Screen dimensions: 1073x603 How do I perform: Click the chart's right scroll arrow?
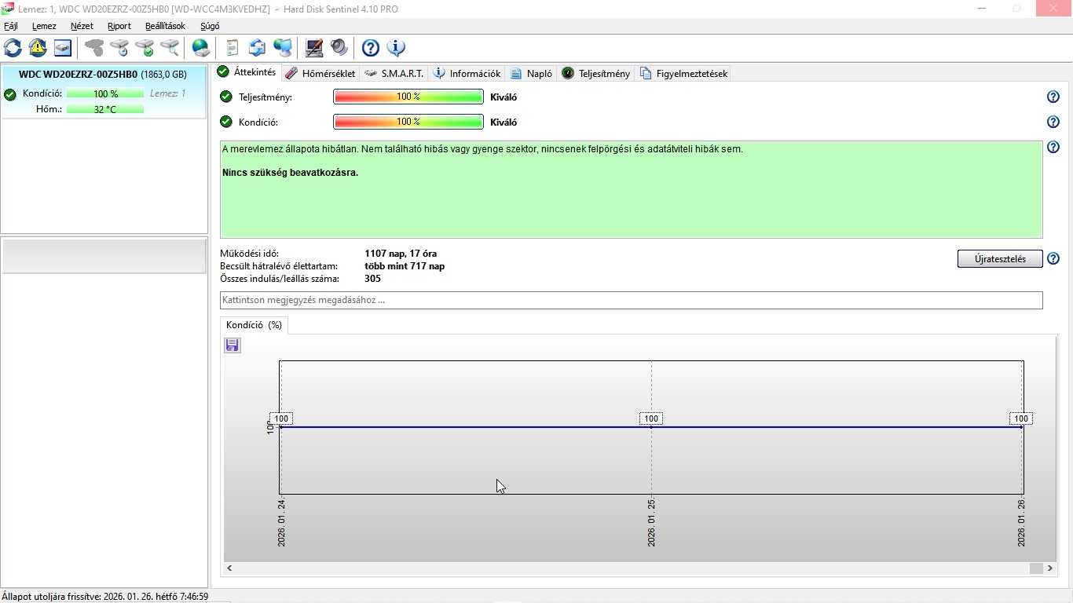[1051, 568]
